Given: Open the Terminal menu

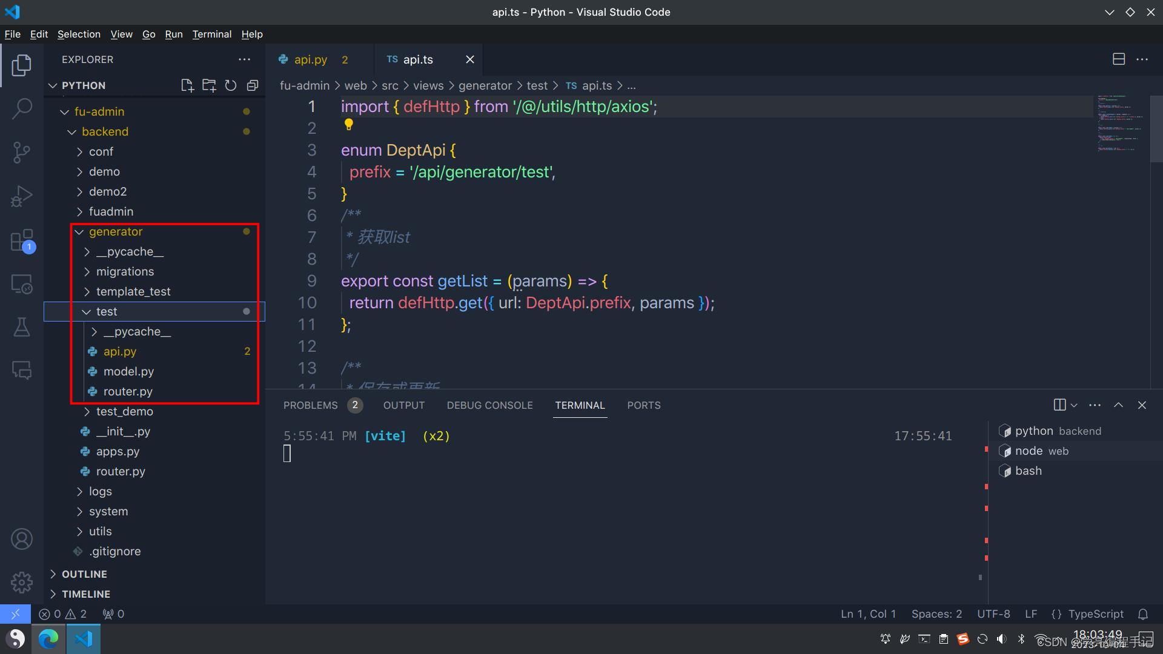Looking at the screenshot, I should [211, 35].
